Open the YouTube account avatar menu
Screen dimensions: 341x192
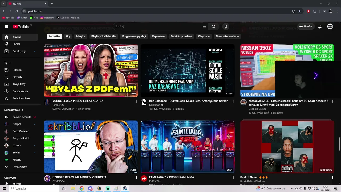pyautogui.click(x=330, y=26)
